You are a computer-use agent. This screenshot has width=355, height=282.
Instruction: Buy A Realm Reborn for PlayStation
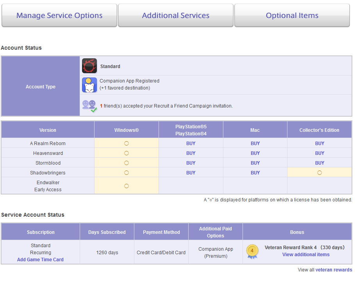tap(191, 144)
